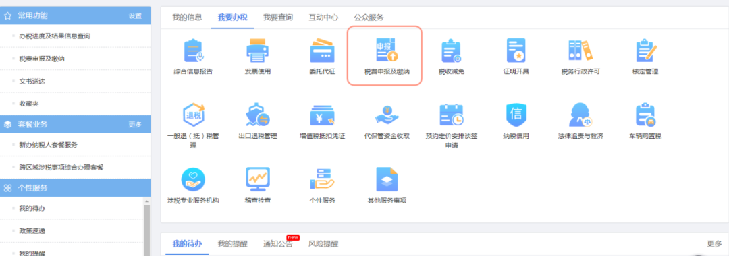The width and height of the screenshot is (729, 256).
Task: Open 政策速递 sidebar link
Action: click(x=32, y=231)
